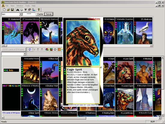The height and width of the screenshot is (124, 165).
Task: Select the Adriel's Glamour card
Action: [49, 31]
